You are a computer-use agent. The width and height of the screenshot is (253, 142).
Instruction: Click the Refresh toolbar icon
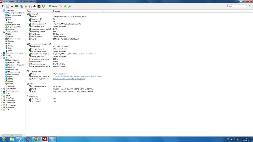[x=3, y=6]
